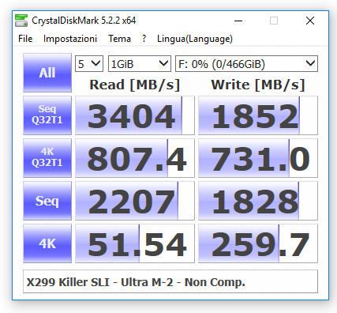The image size is (337, 313).
Task: Click the CrystalDiskMark app icon in the title bar
Action: click(x=21, y=21)
